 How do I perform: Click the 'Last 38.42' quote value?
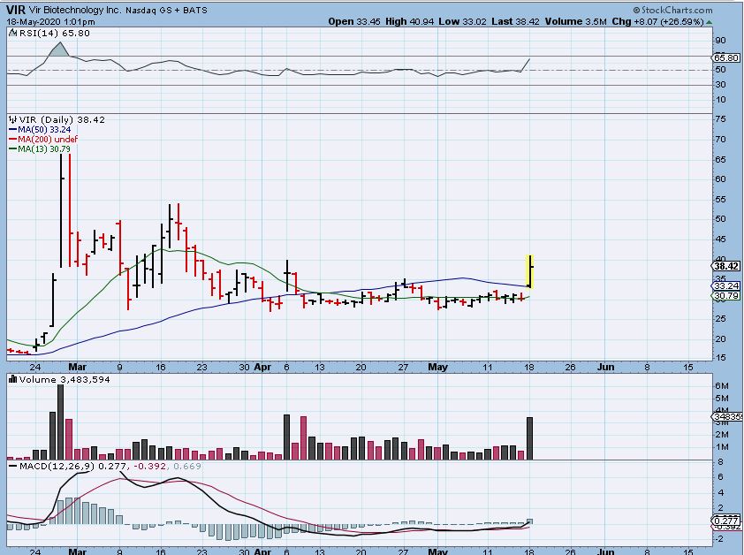515,21
